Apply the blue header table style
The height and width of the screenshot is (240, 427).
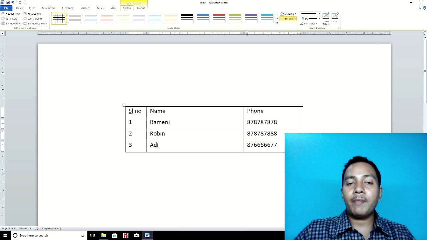point(203,19)
